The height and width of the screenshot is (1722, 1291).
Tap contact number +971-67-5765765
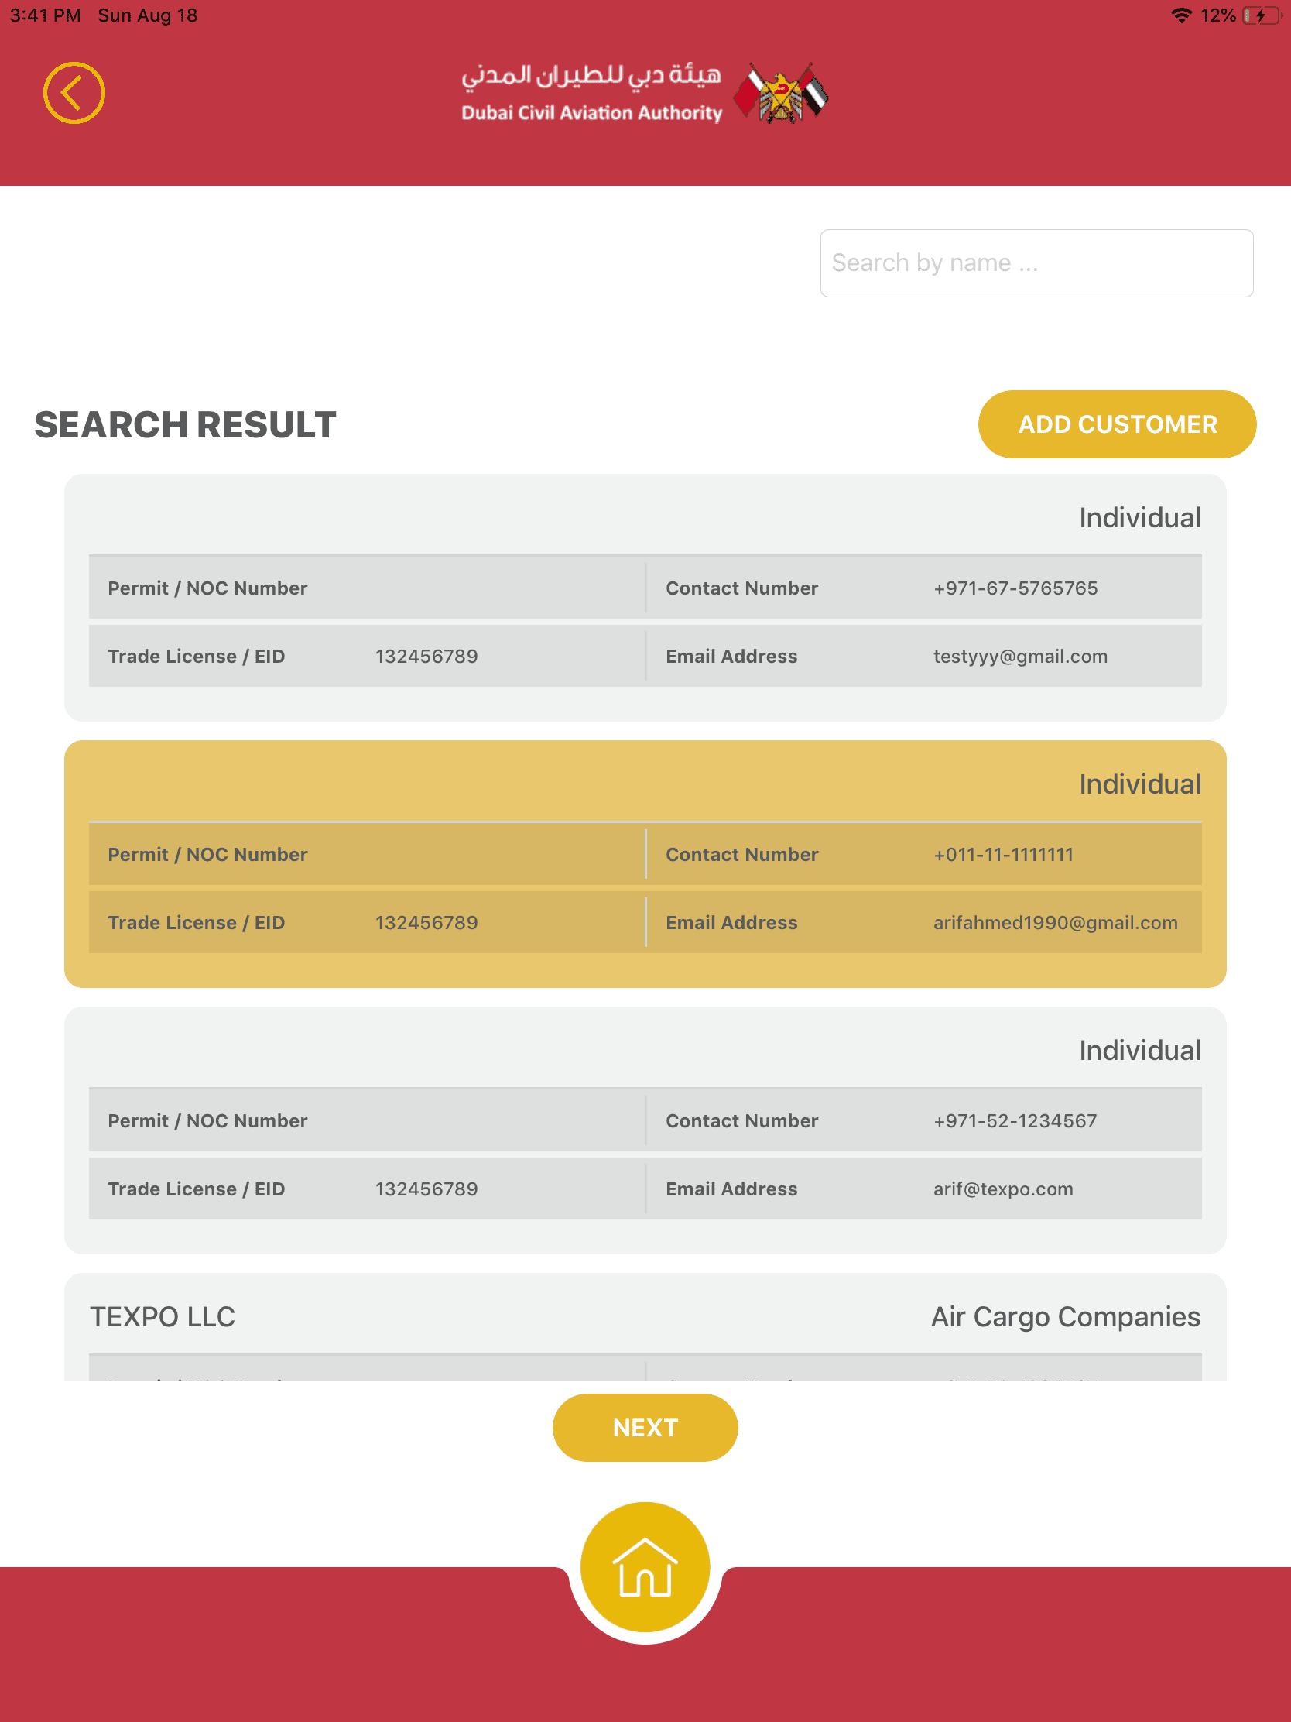coord(1015,588)
